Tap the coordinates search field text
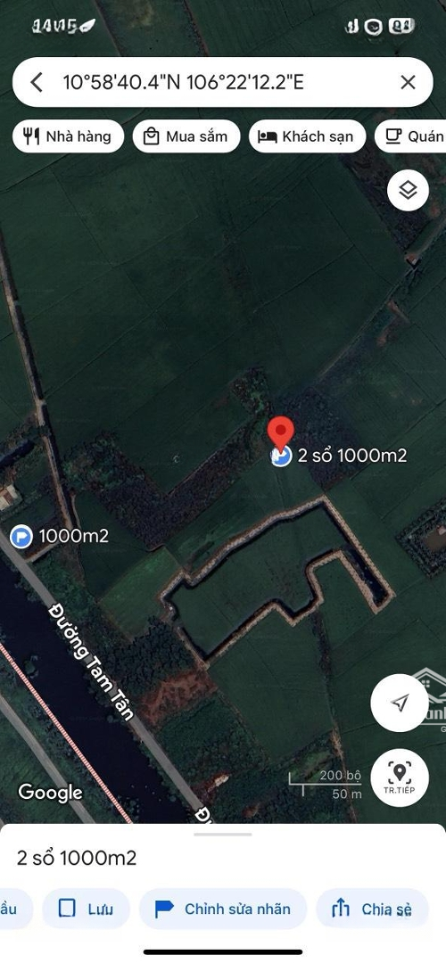The width and height of the screenshot is (446, 963). (x=183, y=82)
